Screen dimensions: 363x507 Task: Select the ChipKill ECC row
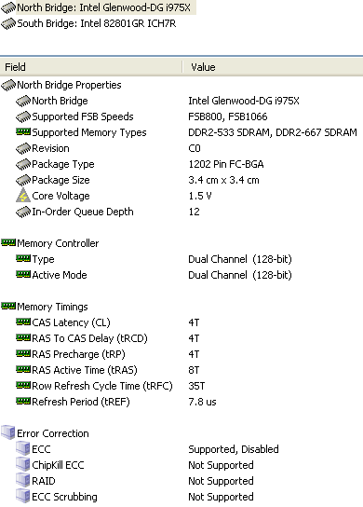click(181, 465)
